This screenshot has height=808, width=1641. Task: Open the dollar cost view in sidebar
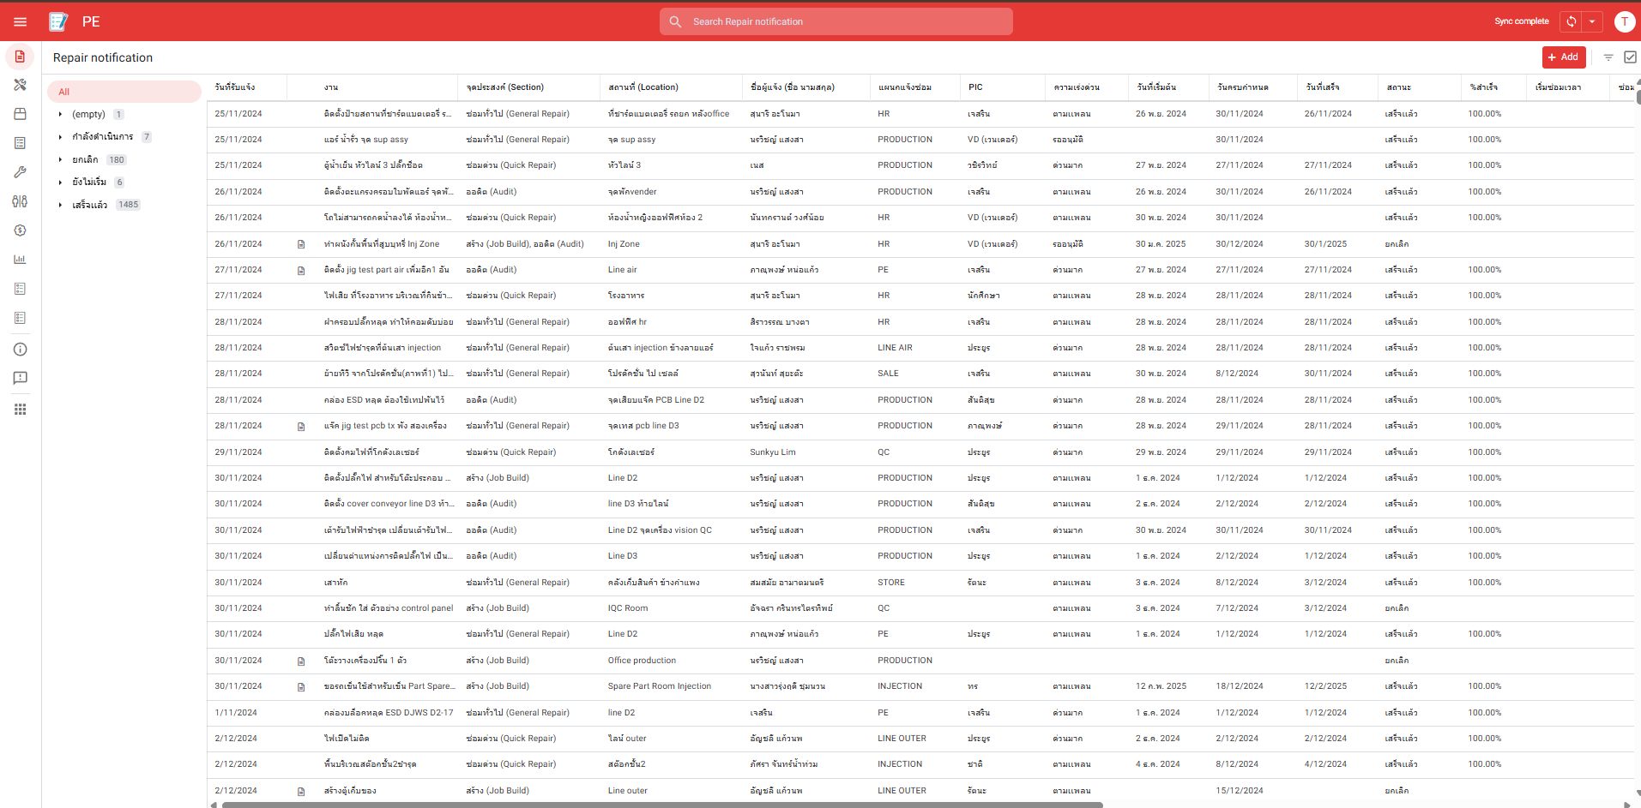click(20, 230)
